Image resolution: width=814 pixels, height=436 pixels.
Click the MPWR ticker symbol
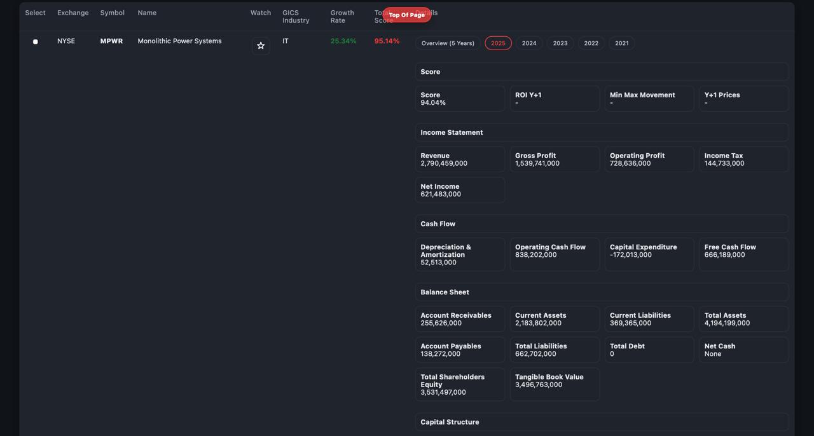[111, 41]
